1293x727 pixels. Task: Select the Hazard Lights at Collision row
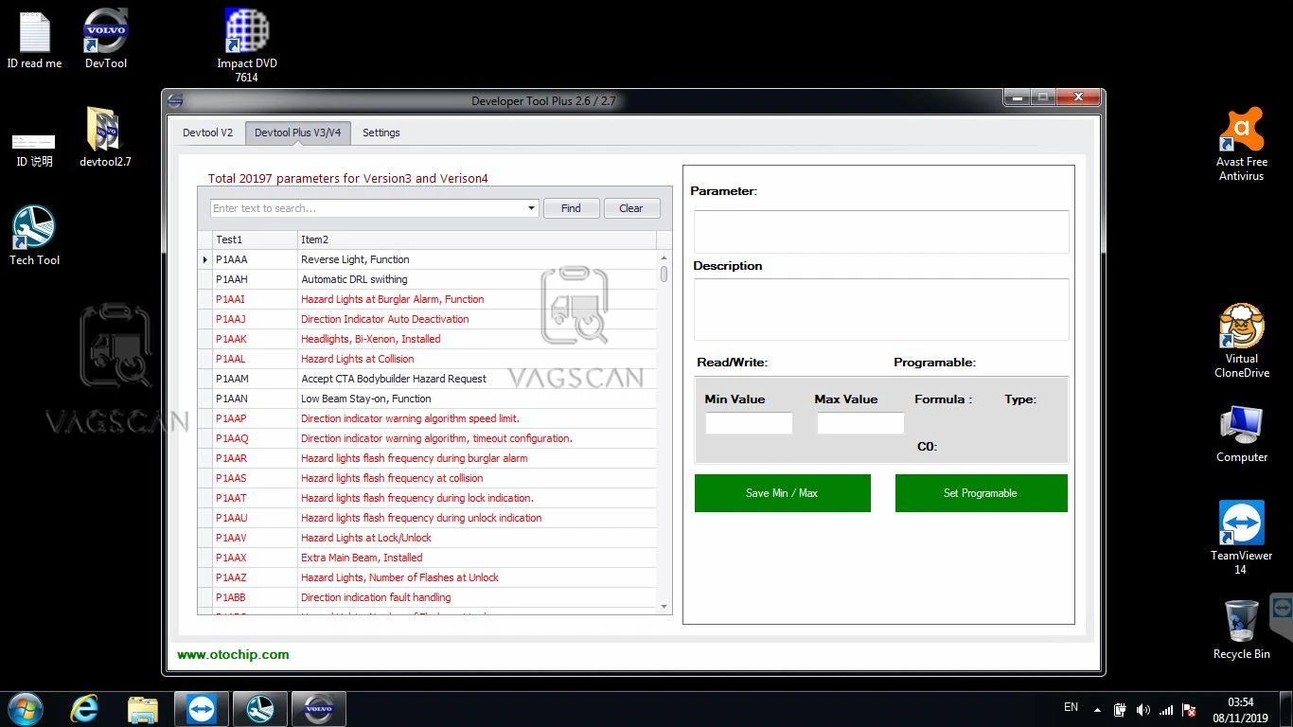click(427, 359)
